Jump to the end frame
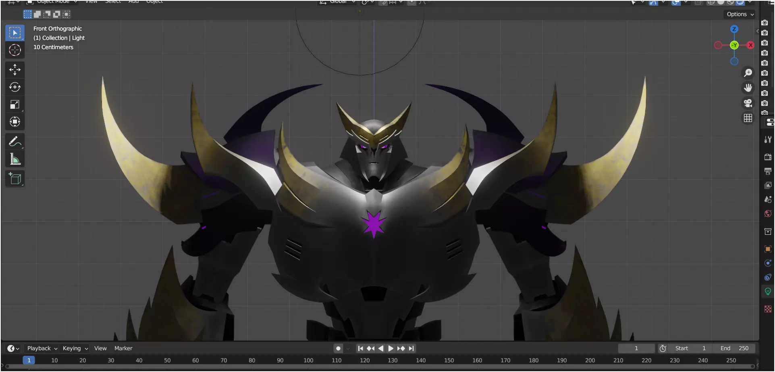The width and height of the screenshot is (775, 372). (411, 349)
